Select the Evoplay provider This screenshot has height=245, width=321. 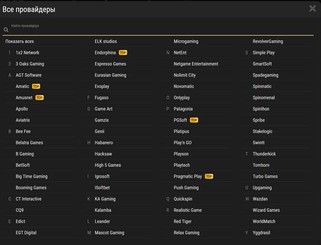coord(102,87)
